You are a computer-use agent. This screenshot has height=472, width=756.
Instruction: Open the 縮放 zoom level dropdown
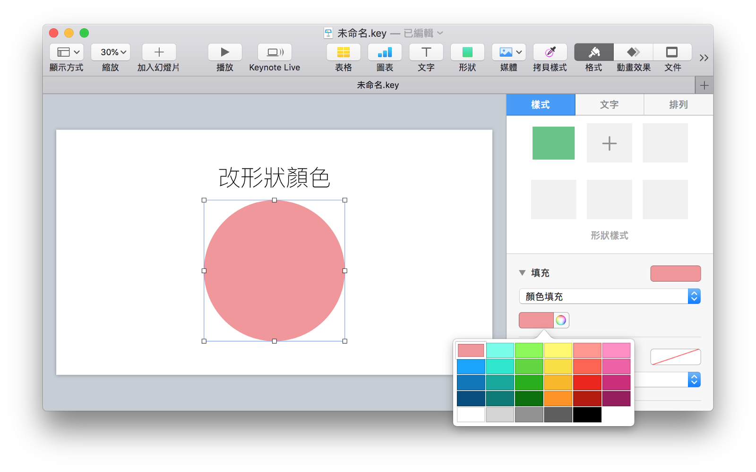click(x=110, y=52)
